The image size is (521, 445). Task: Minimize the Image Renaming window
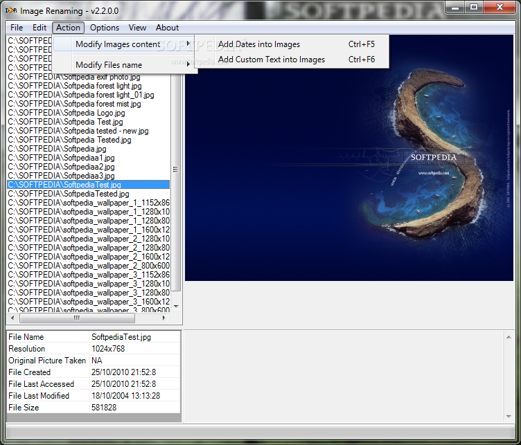tap(455, 8)
